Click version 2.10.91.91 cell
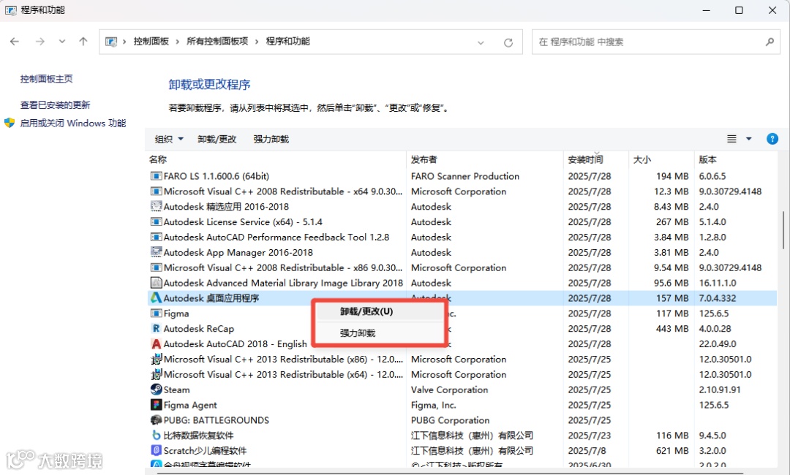The width and height of the screenshot is (790, 475). point(720,390)
